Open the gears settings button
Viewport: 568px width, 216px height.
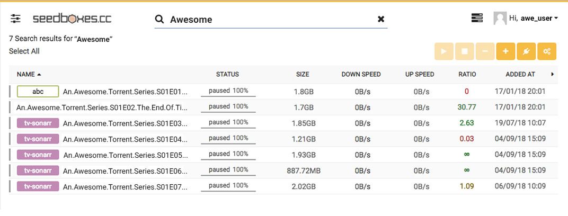click(x=547, y=51)
